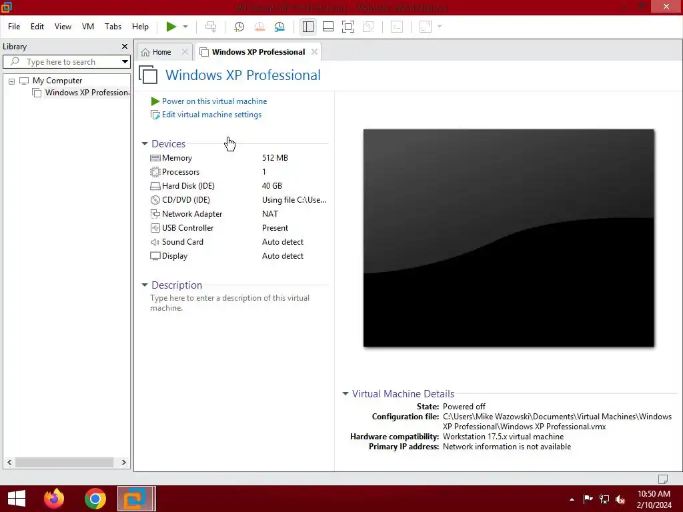The width and height of the screenshot is (683, 512).
Task: Close the Home tab
Action: pos(185,52)
